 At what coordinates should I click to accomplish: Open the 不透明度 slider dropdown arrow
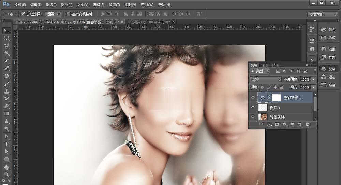pos(313,79)
